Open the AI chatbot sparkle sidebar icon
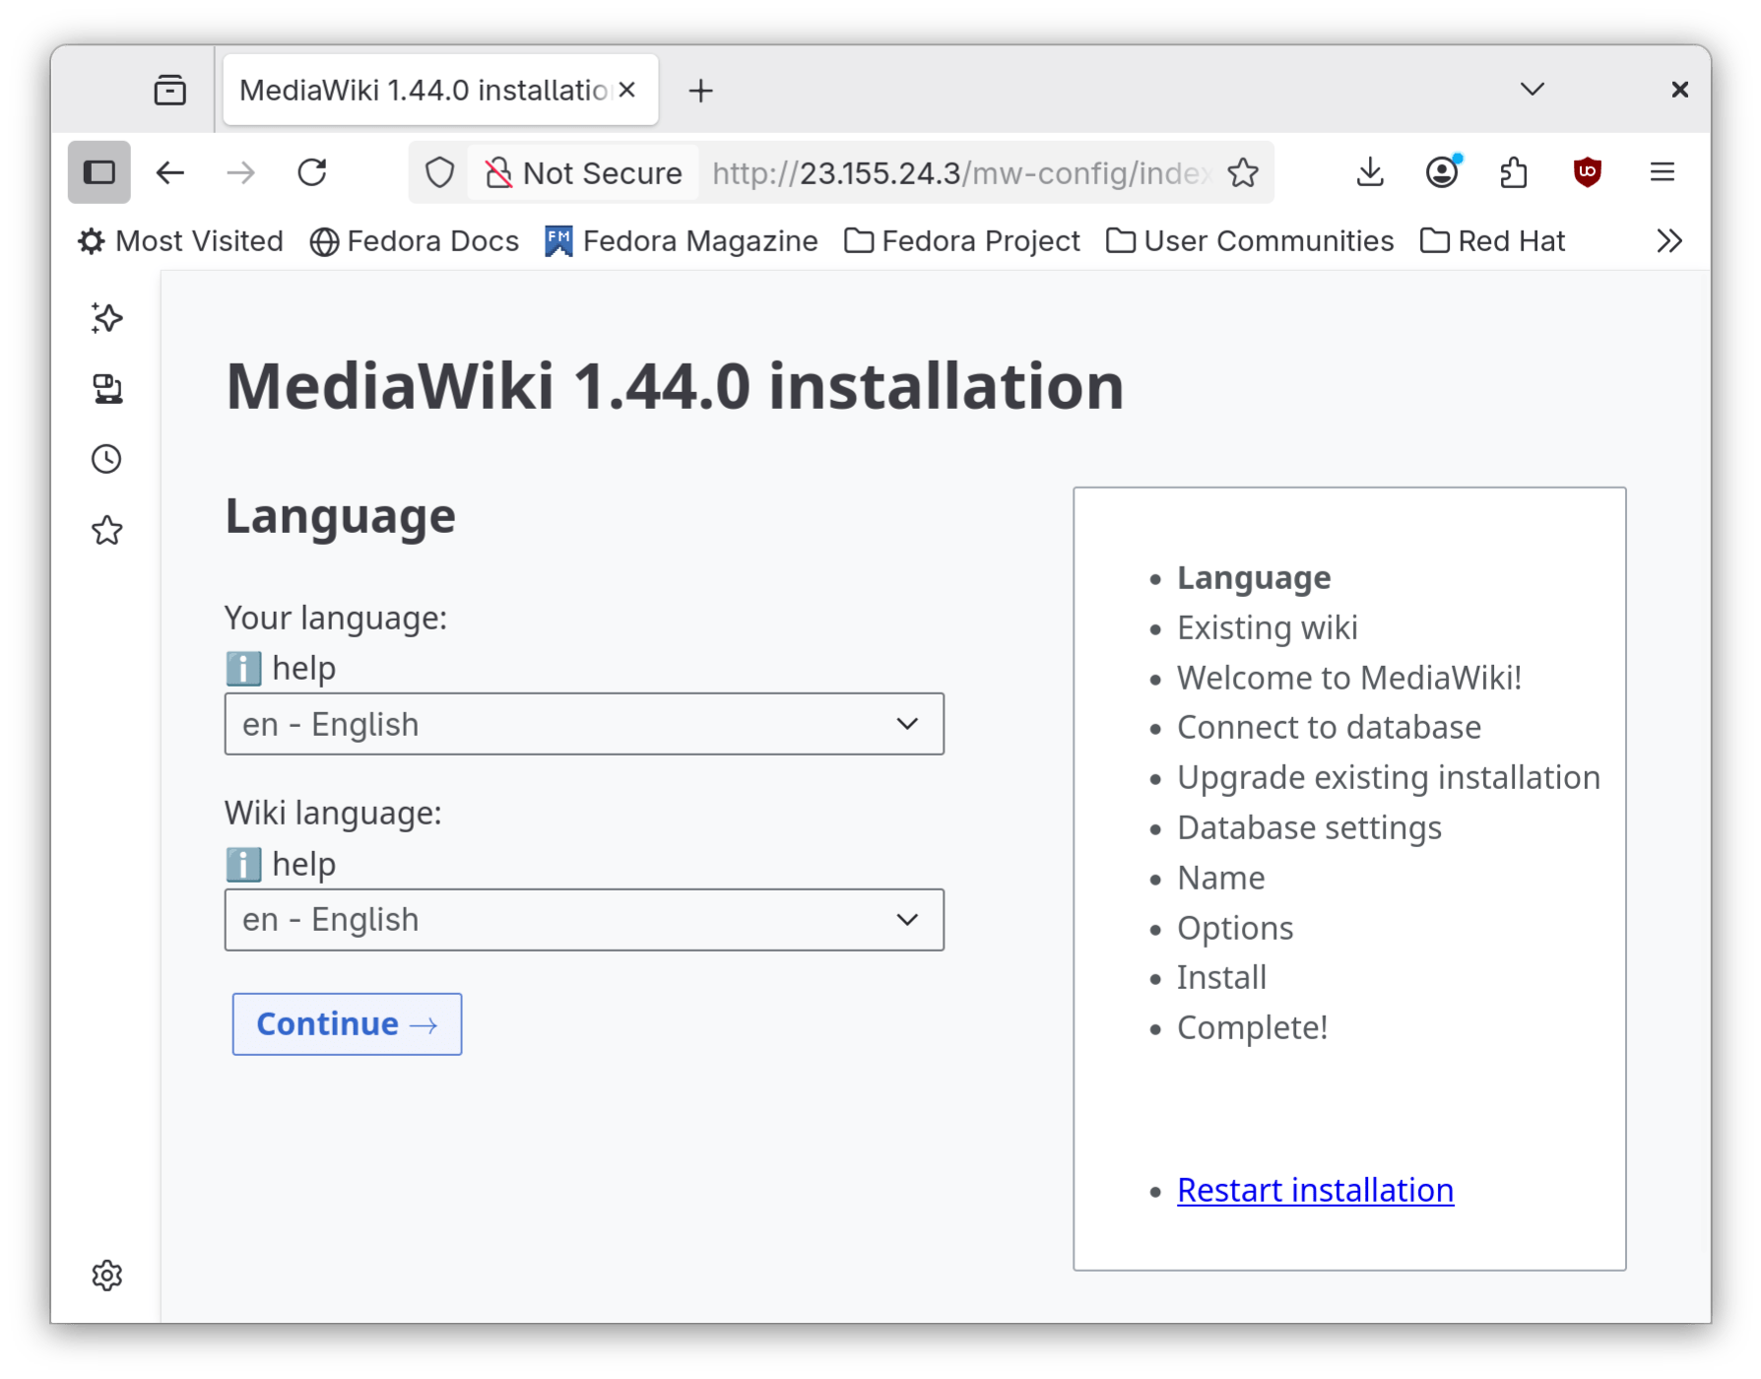1761x1379 pixels. pyautogui.click(x=105, y=318)
